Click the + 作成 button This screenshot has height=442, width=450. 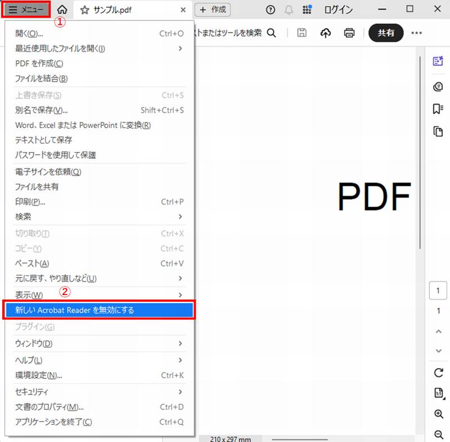pyautogui.click(x=213, y=10)
